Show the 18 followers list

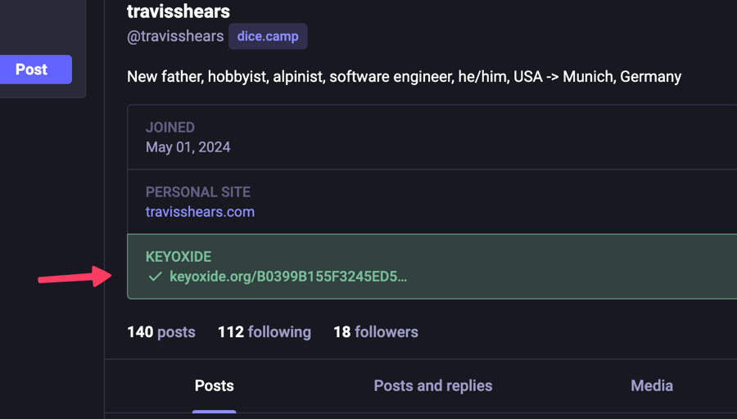click(x=376, y=332)
